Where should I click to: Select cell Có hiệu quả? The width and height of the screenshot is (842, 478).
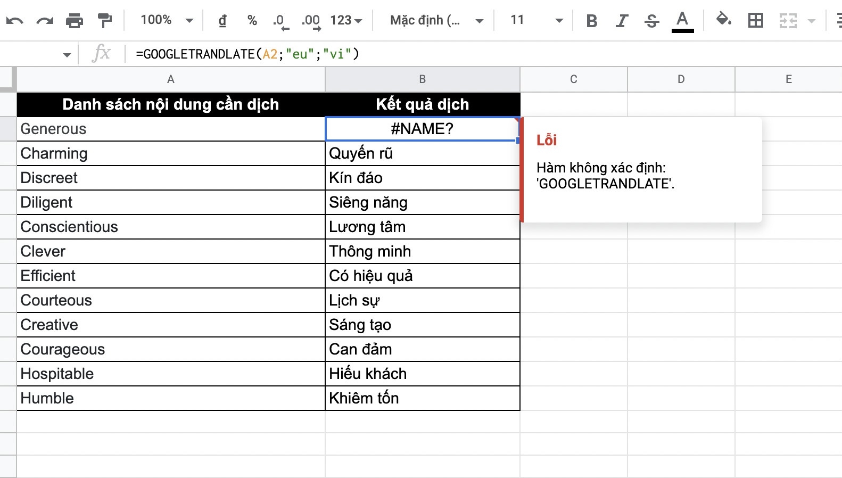tap(423, 276)
